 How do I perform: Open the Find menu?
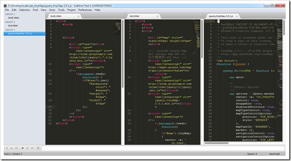coord(35,10)
